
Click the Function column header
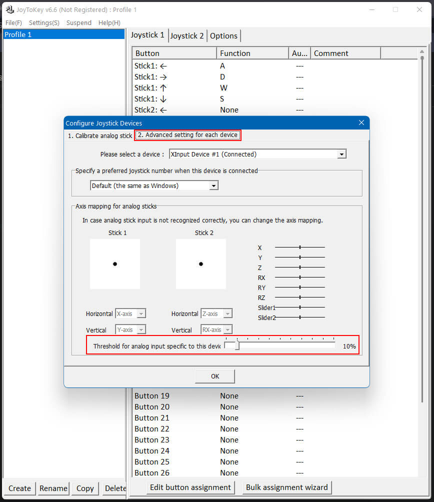[x=252, y=53]
